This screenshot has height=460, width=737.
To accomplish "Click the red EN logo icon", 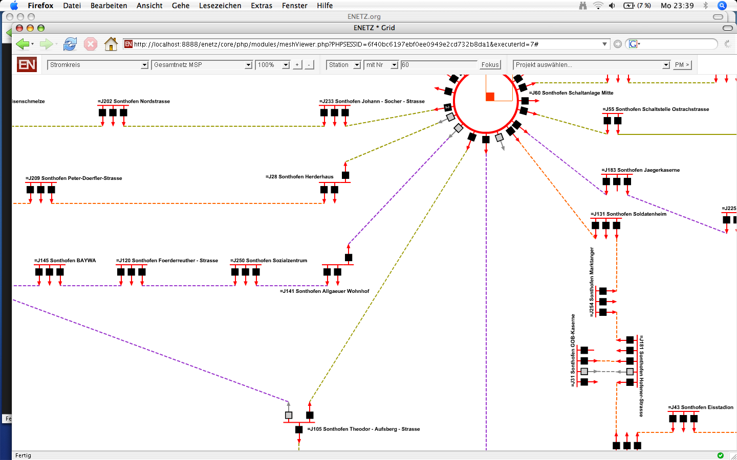I will point(27,65).
